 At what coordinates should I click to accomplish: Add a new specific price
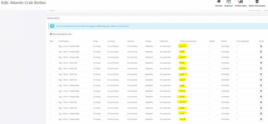coord(61,34)
